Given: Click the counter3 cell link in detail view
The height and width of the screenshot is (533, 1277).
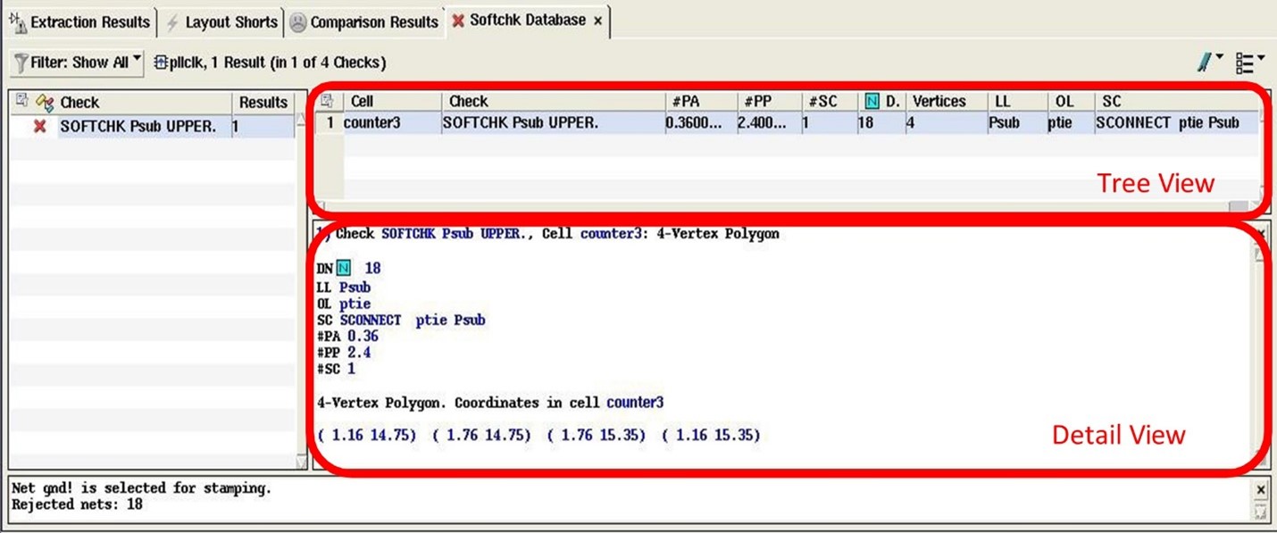Looking at the screenshot, I should (x=635, y=402).
